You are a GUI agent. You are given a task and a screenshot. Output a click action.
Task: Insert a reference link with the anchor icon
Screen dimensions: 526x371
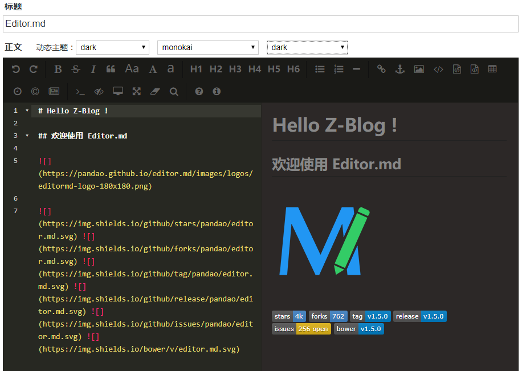[399, 69]
